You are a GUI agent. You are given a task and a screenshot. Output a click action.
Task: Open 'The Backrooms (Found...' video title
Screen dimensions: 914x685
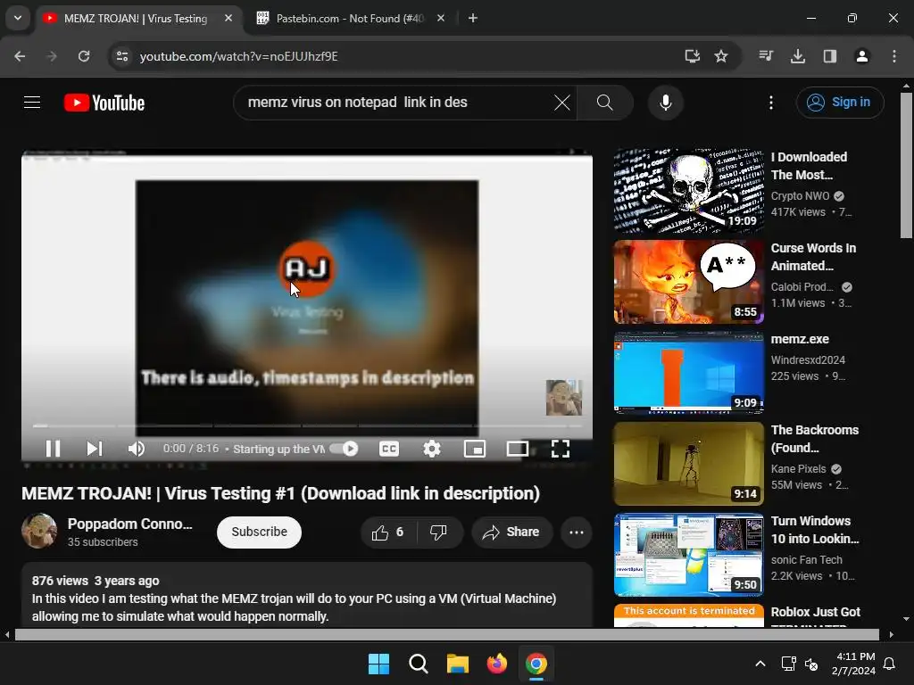pyautogui.click(x=814, y=439)
